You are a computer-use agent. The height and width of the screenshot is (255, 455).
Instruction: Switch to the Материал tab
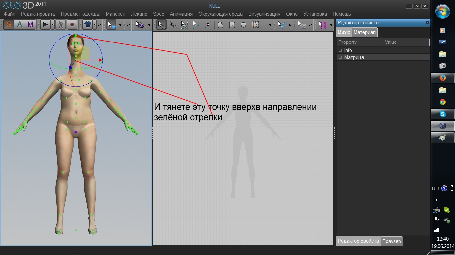click(x=365, y=32)
